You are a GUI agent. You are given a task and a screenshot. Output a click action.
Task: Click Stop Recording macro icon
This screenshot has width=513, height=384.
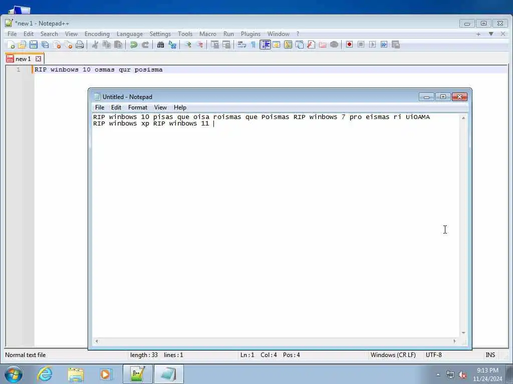[x=361, y=44]
